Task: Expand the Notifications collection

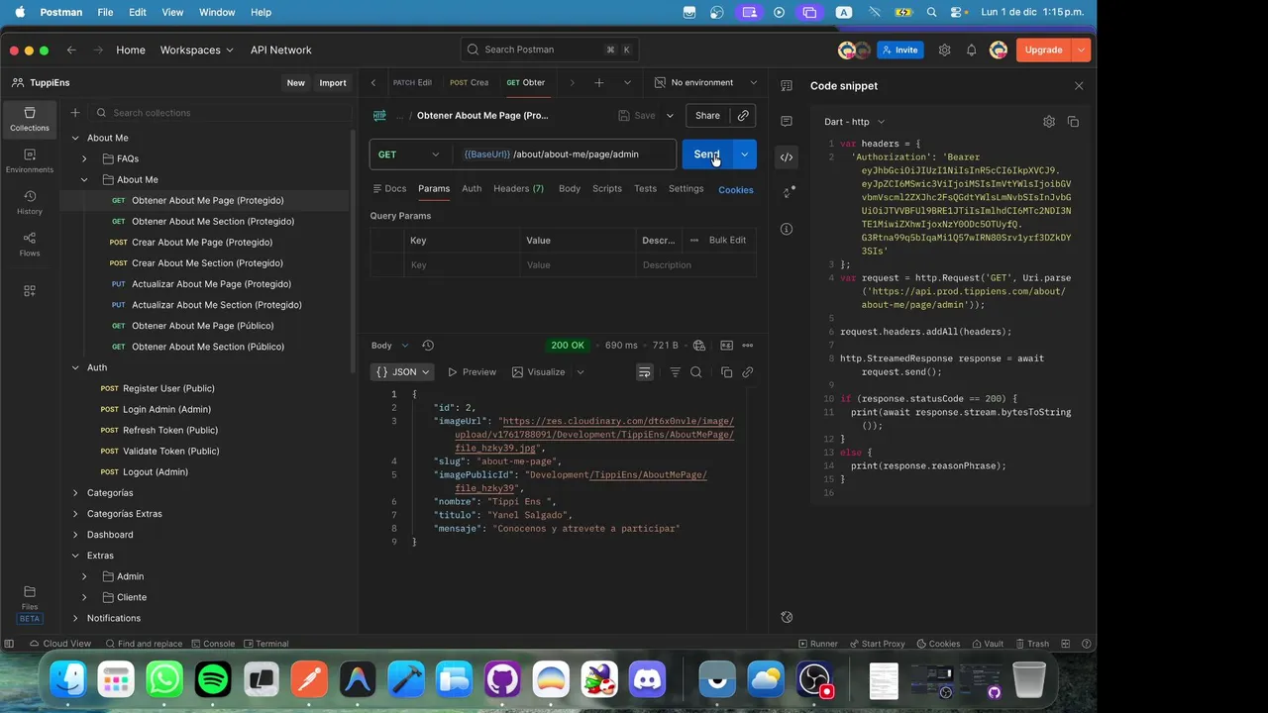Action: 75,618
